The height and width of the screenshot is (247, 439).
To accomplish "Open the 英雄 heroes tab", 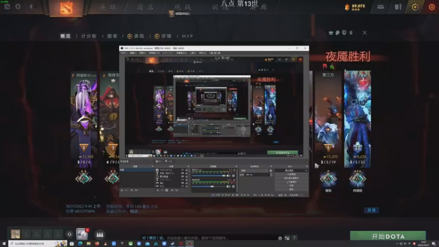I will point(108,7).
